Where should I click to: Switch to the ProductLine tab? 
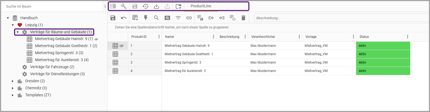tap(201, 6)
